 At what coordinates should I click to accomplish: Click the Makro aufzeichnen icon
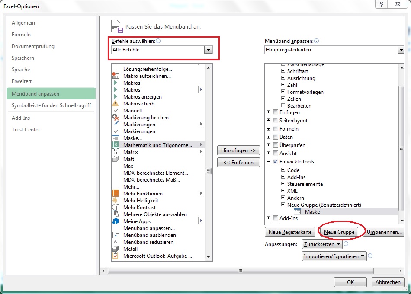[116, 76]
